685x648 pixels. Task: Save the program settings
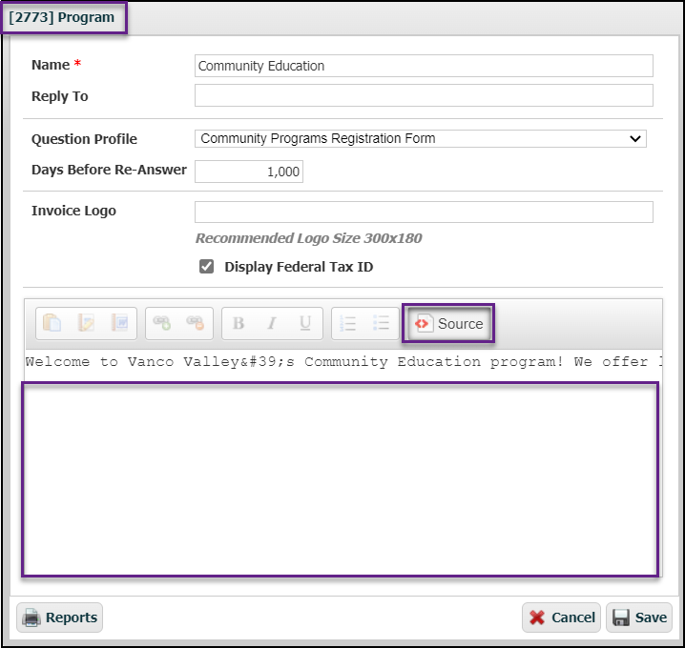pyautogui.click(x=639, y=617)
